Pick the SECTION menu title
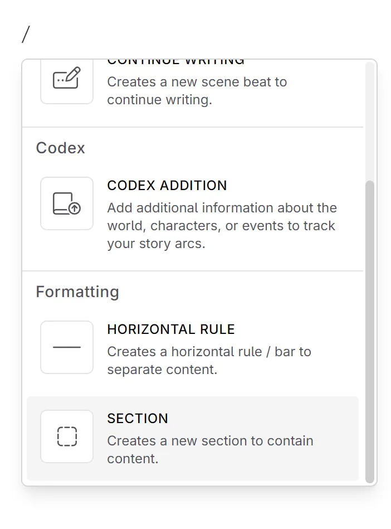The width and height of the screenshot is (391, 529). (138, 419)
